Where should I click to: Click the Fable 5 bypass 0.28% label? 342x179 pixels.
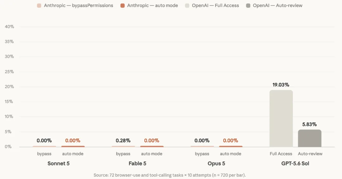123,141
